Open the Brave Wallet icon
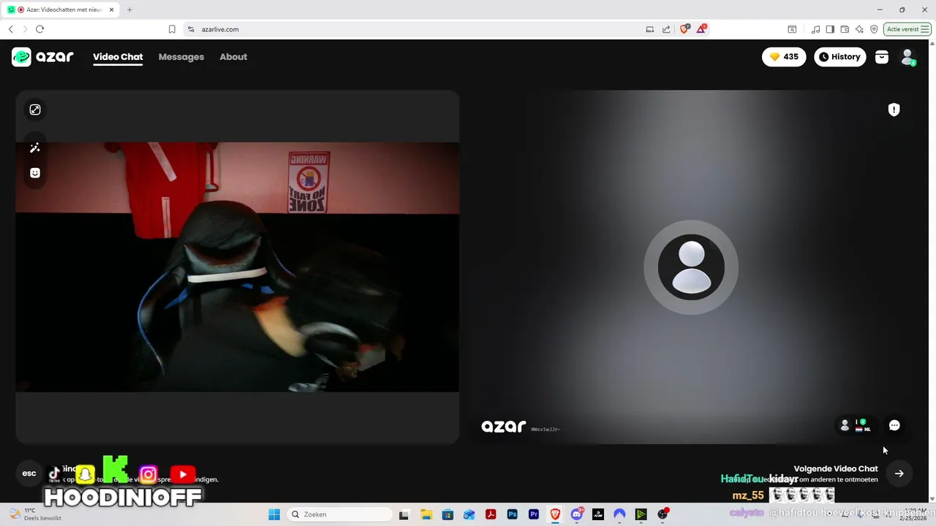 [x=845, y=29]
